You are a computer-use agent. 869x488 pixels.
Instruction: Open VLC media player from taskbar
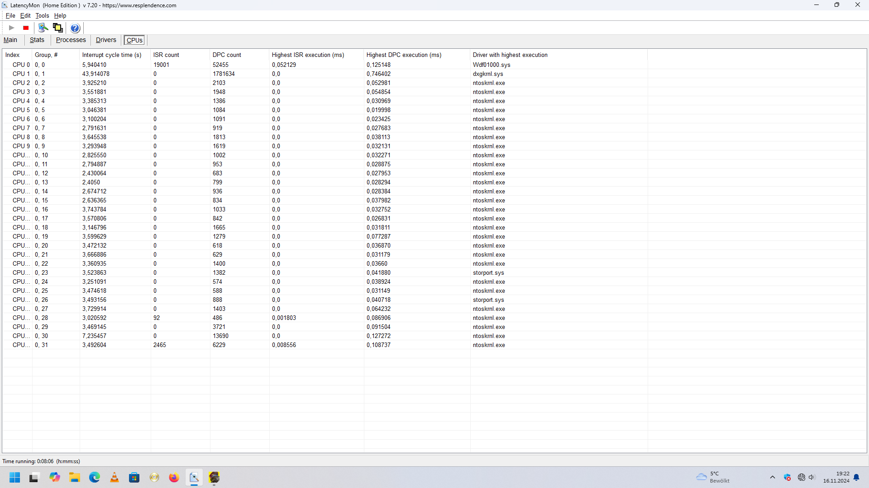click(x=115, y=477)
